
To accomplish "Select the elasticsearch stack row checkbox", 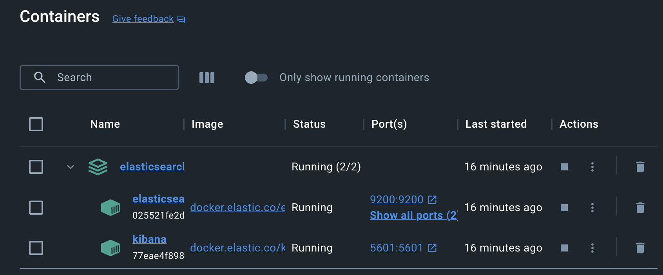I will [x=36, y=167].
